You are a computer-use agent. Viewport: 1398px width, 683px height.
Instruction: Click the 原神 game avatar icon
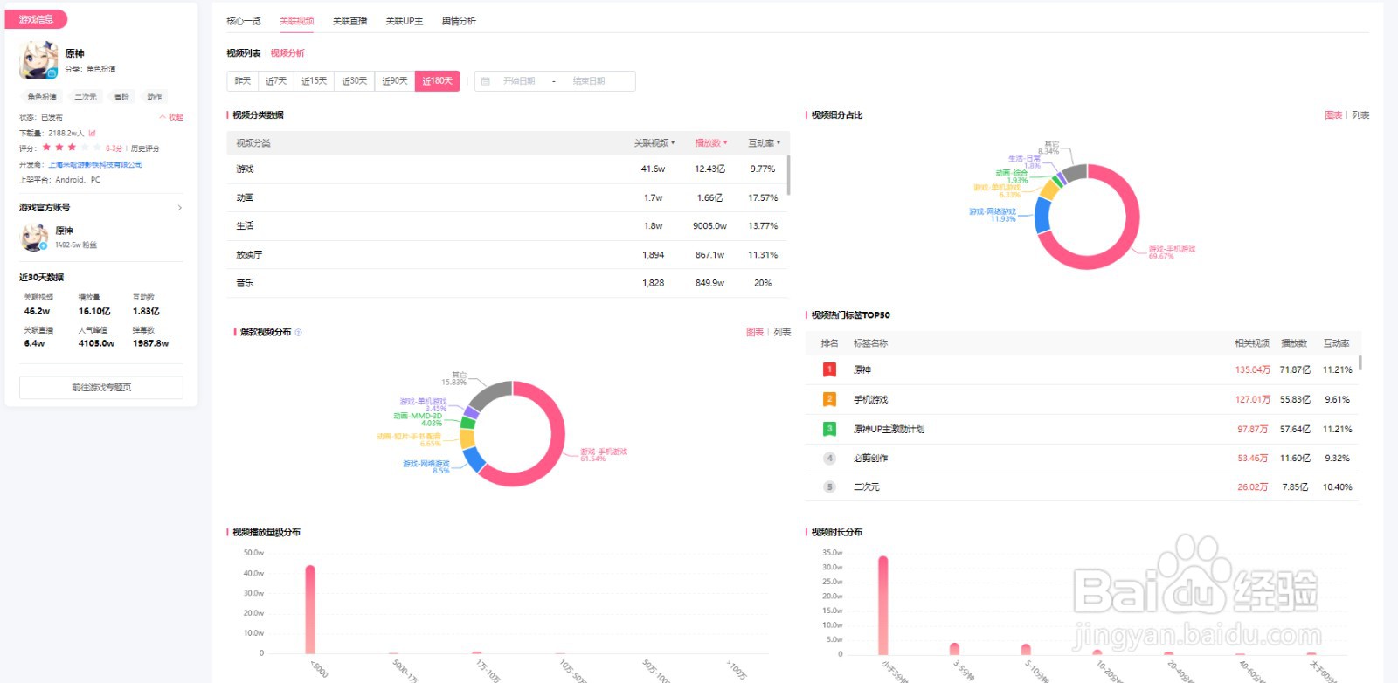pyautogui.click(x=38, y=60)
